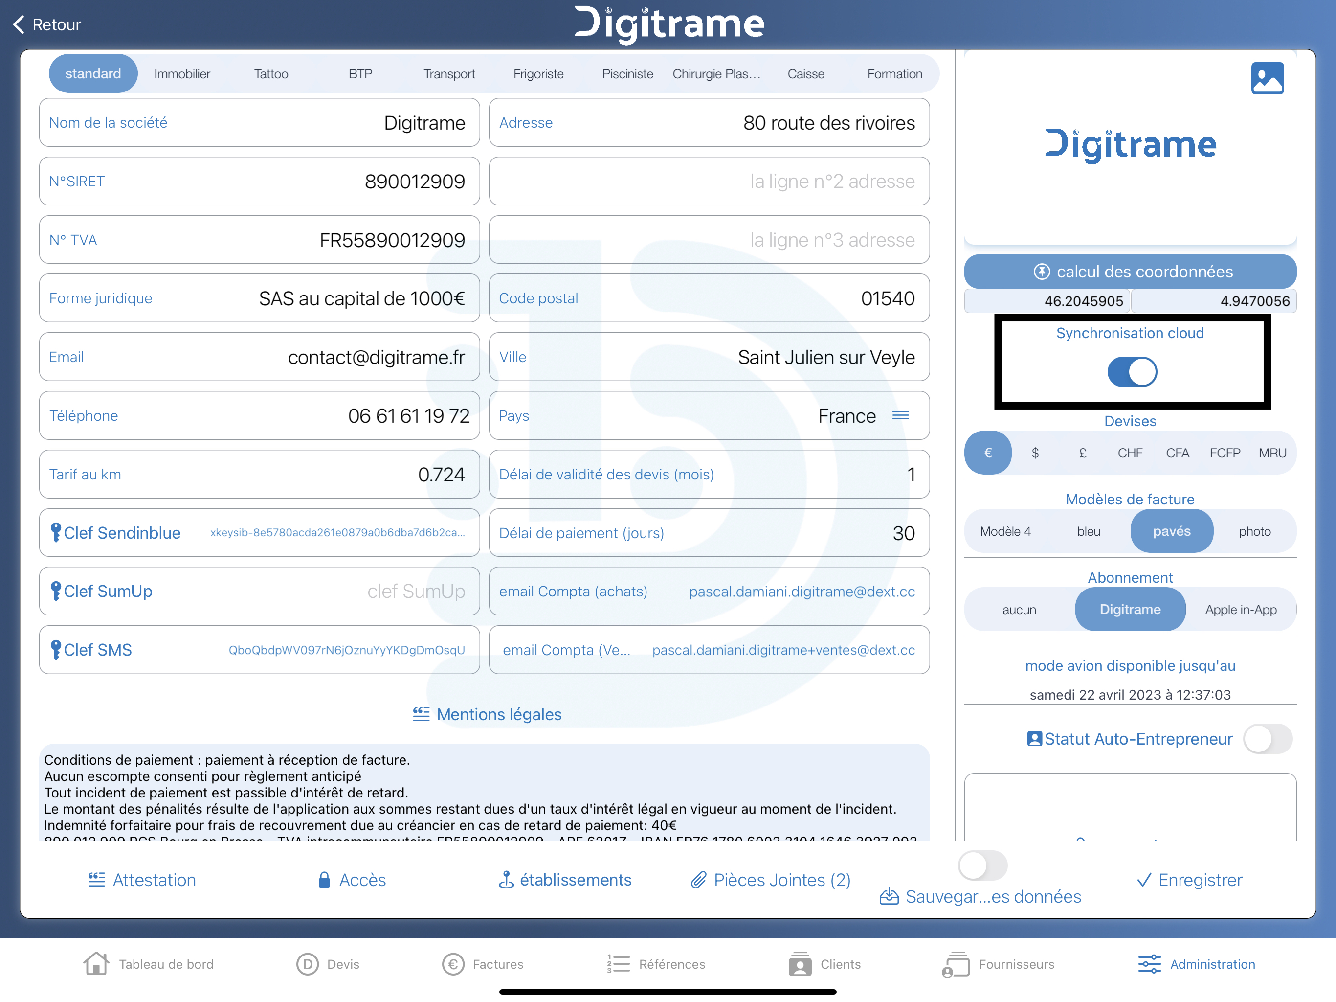Tap the Attestation document icon
This screenshot has height=1002, width=1336.
97,879
